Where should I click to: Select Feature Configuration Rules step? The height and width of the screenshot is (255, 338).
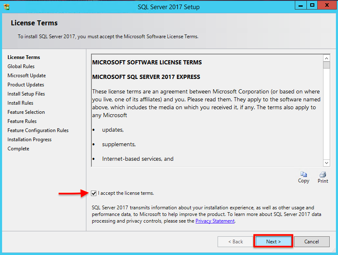click(x=38, y=130)
